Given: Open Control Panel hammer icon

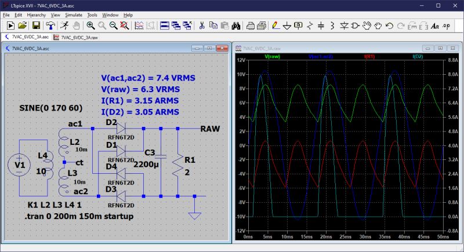Looking at the screenshot, I should click(x=50, y=26).
